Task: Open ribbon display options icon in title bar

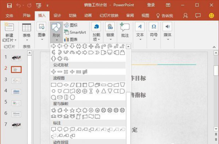Action: tap(168, 5)
